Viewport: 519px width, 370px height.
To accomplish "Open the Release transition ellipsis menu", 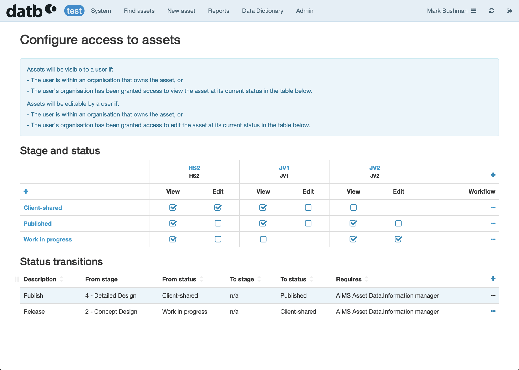I will coord(493,311).
